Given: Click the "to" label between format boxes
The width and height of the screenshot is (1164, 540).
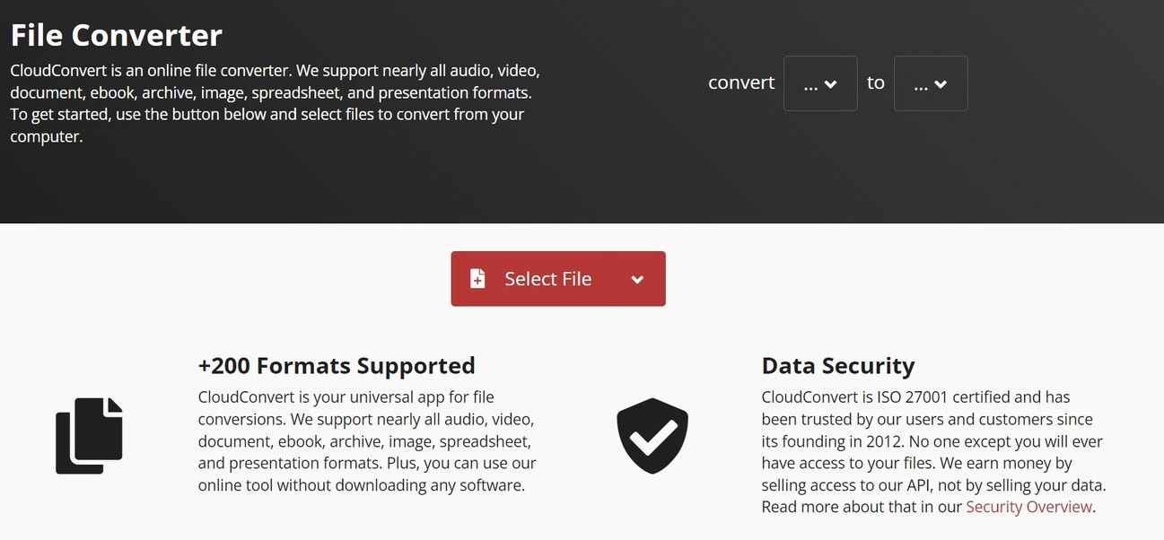Looking at the screenshot, I should click(x=876, y=83).
